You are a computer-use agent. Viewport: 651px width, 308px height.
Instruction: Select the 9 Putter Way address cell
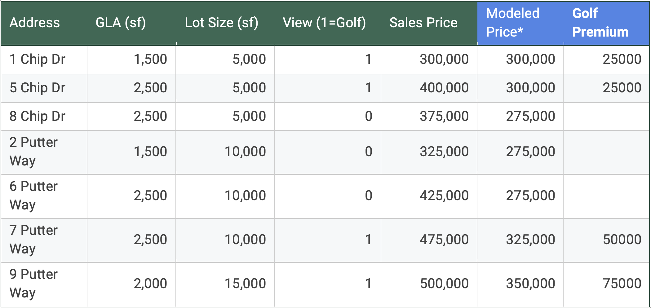[x=33, y=284]
